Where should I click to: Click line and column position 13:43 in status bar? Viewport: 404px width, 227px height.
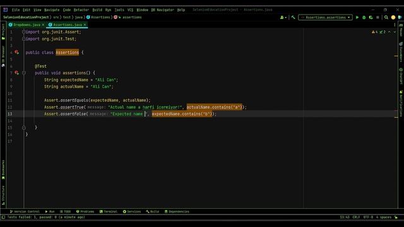coord(345,217)
